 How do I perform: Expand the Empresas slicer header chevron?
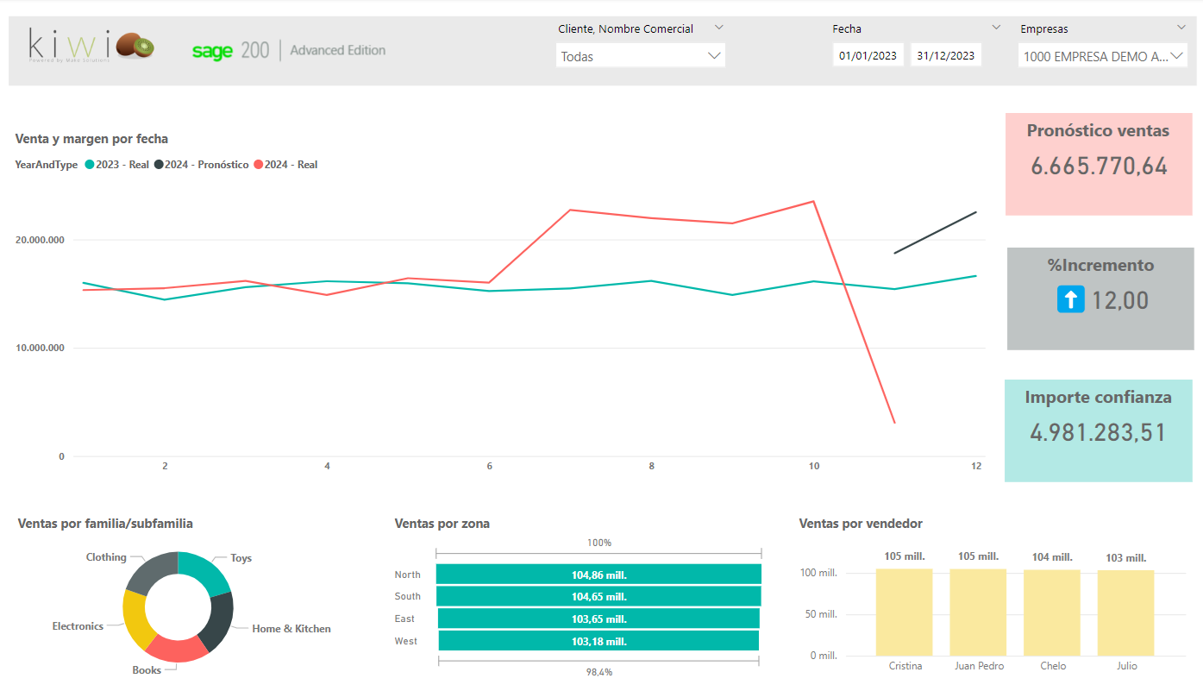tap(1181, 28)
